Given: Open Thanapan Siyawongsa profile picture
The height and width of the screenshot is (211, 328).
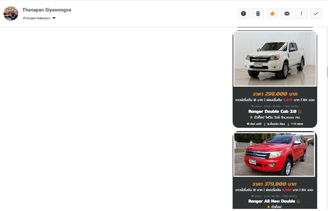Looking at the screenshot, I should [x=11, y=14].
